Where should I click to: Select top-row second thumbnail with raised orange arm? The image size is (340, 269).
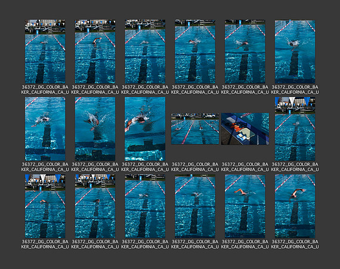point(95,51)
